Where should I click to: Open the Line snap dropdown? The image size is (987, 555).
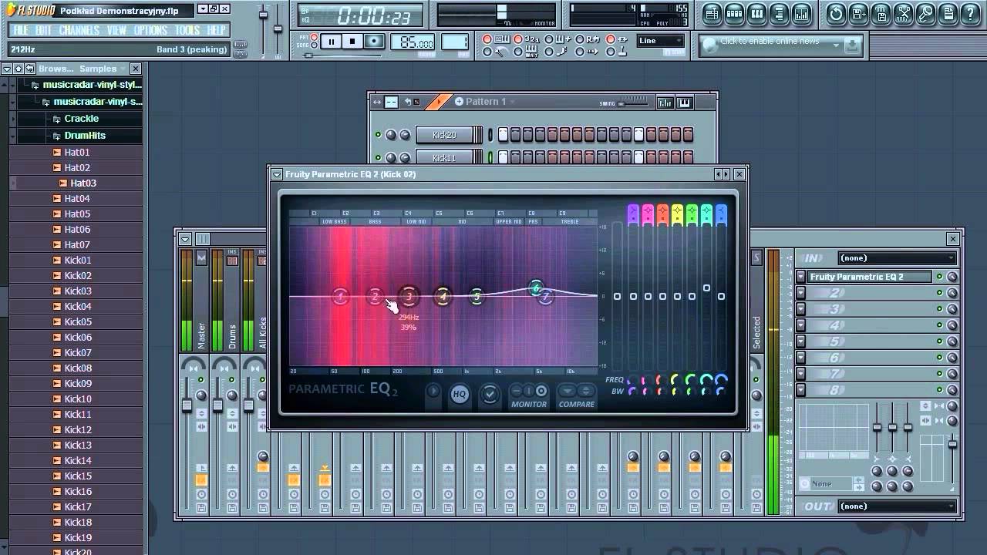click(660, 41)
